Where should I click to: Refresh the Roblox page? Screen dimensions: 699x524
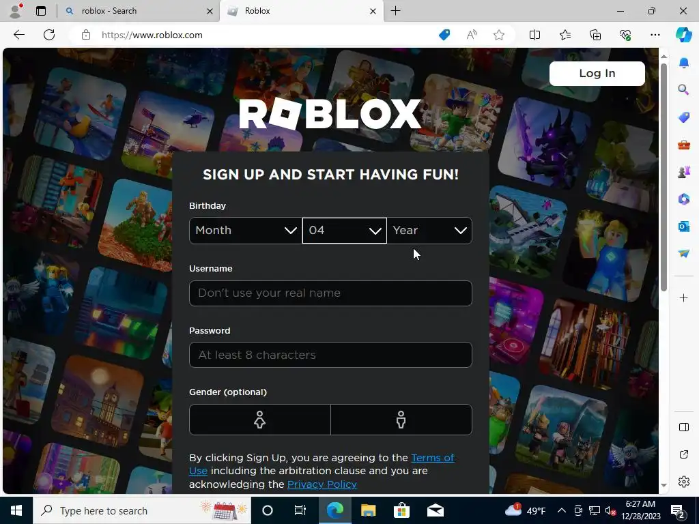click(49, 35)
